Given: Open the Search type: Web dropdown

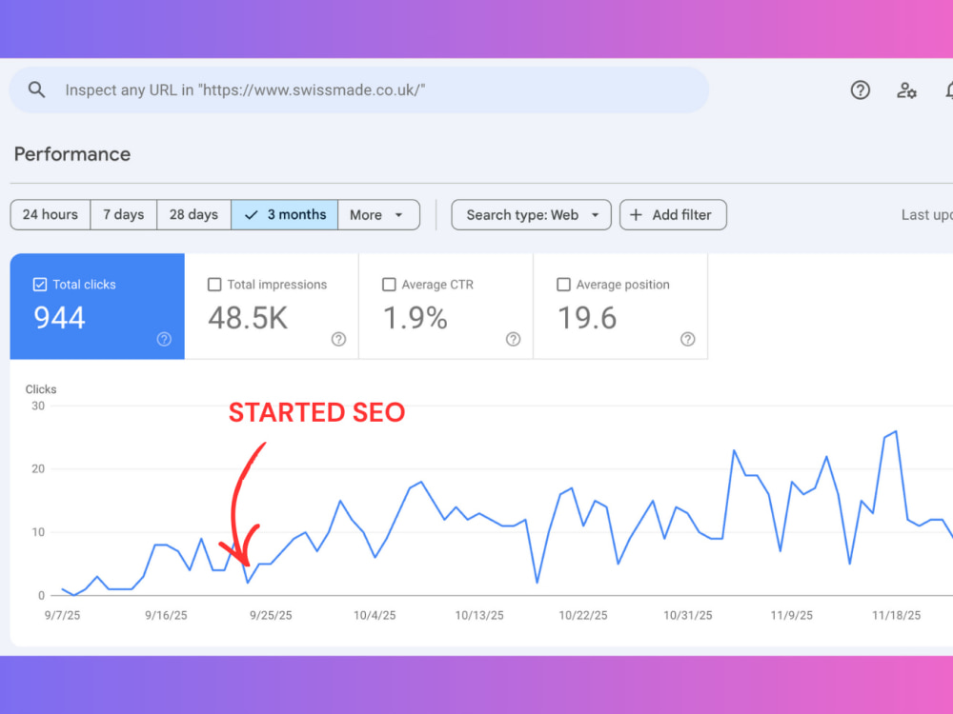Looking at the screenshot, I should pos(531,215).
